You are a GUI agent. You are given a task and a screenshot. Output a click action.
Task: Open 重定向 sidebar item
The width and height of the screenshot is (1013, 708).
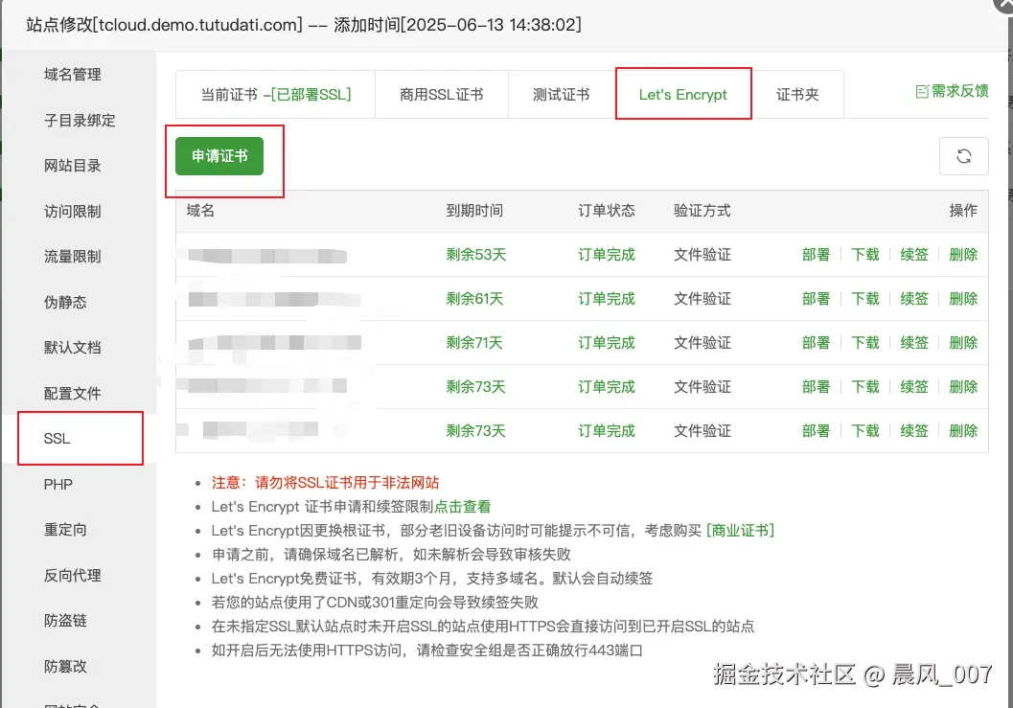(65, 530)
